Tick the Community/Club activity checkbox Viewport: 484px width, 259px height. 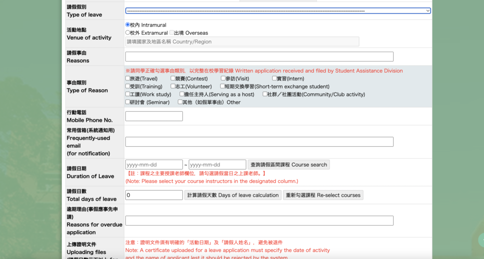(x=265, y=94)
